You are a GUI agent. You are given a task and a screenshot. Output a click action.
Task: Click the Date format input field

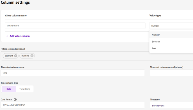tap(73, 105)
